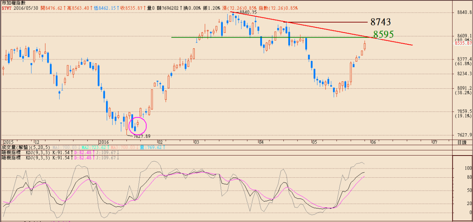Click the green 8595 price label
Screen dimensions: 473x222
click(x=383, y=34)
